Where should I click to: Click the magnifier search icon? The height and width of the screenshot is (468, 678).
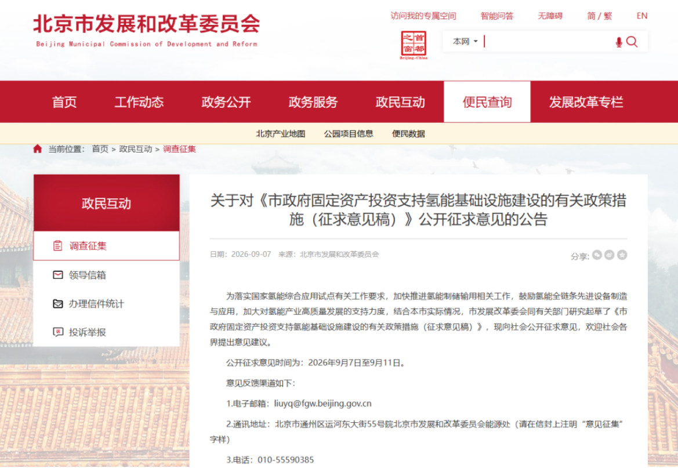(632, 42)
